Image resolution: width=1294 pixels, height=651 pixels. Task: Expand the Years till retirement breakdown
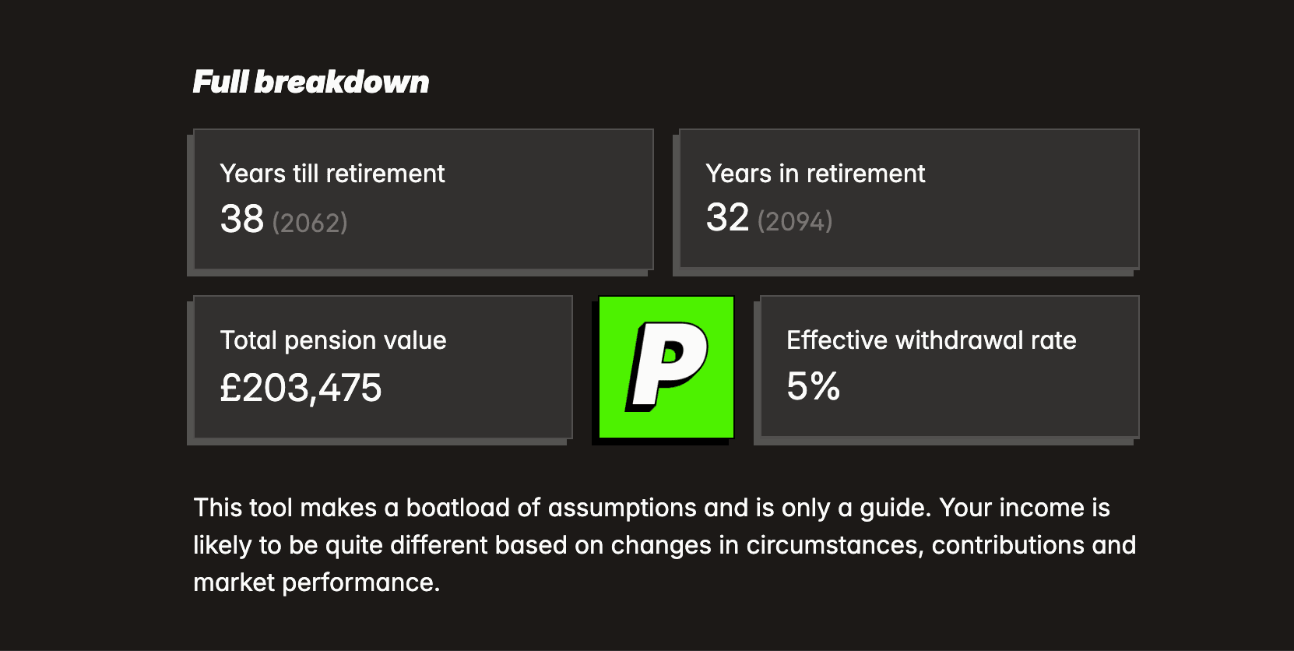pyautogui.click(x=423, y=199)
